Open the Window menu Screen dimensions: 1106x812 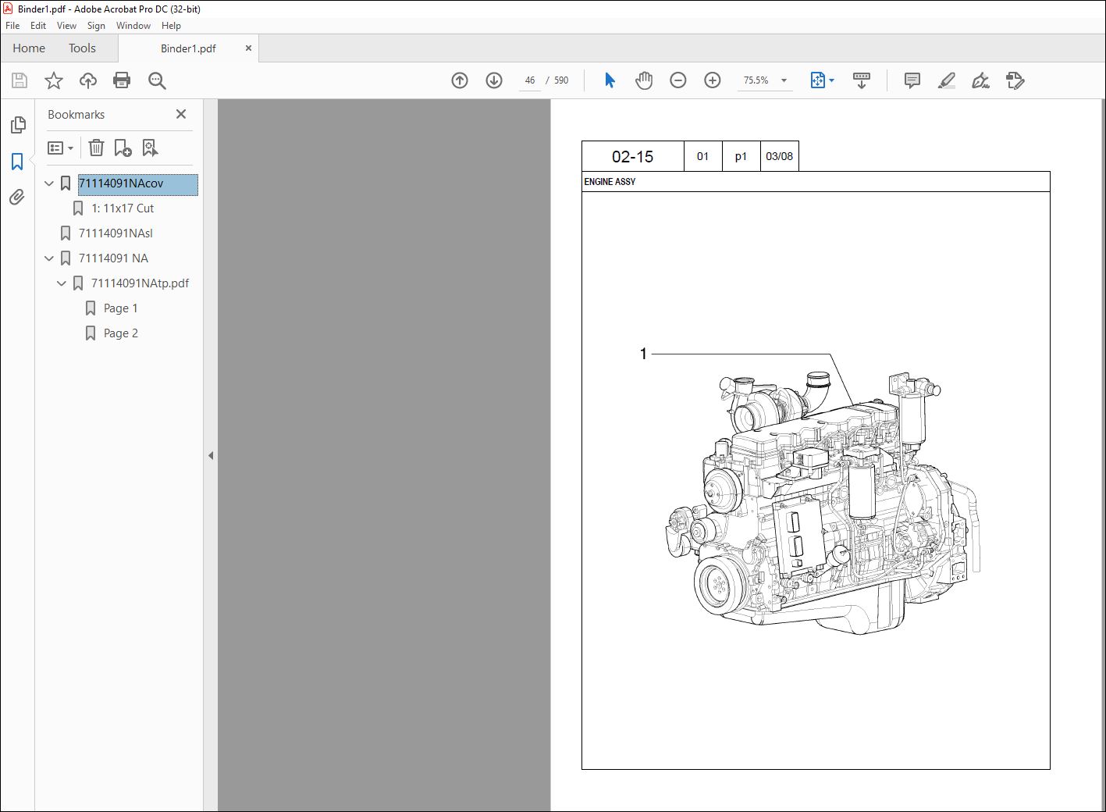[x=133, y=26]
